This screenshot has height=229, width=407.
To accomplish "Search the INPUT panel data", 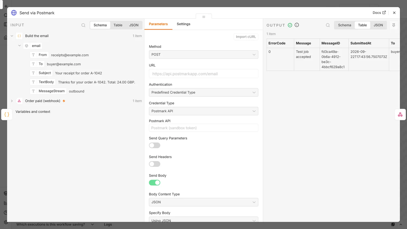I will click(83, 25).
